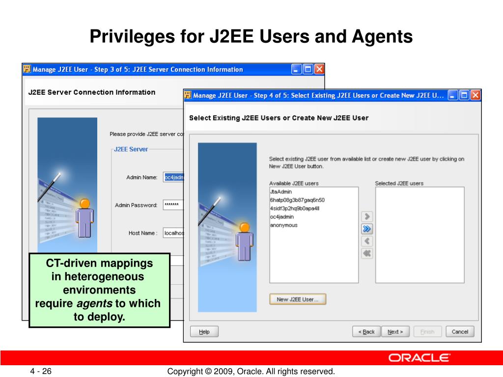
Task: Click the Host Name field in Step 3
Action: (x=173, y=233)
